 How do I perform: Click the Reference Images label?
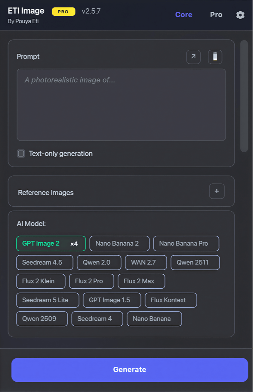click(x=46, y=193)
